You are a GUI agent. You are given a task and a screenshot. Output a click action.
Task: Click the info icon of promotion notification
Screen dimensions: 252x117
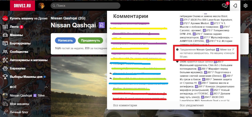pyautogui.click(x=177, y=50)
